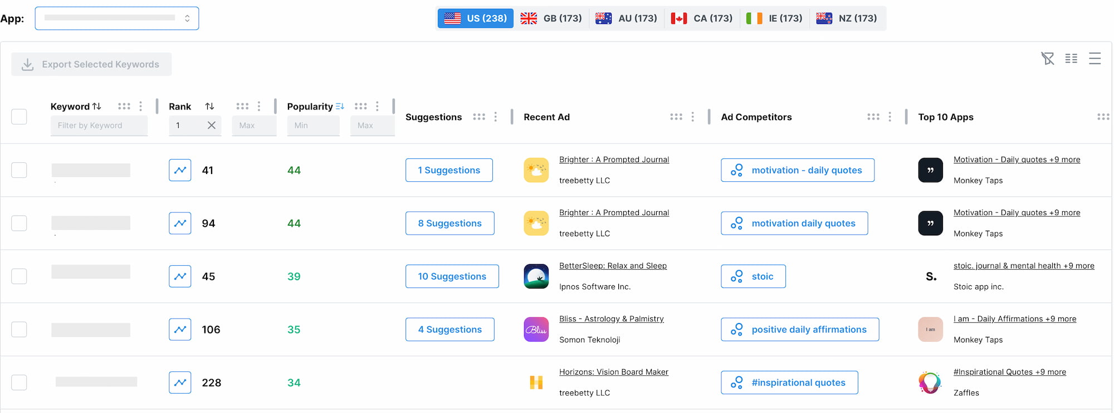Viewport: 1114px width, 413px height.
Task: Switch to the NZ (173) country tab
Action: point(847,18)
